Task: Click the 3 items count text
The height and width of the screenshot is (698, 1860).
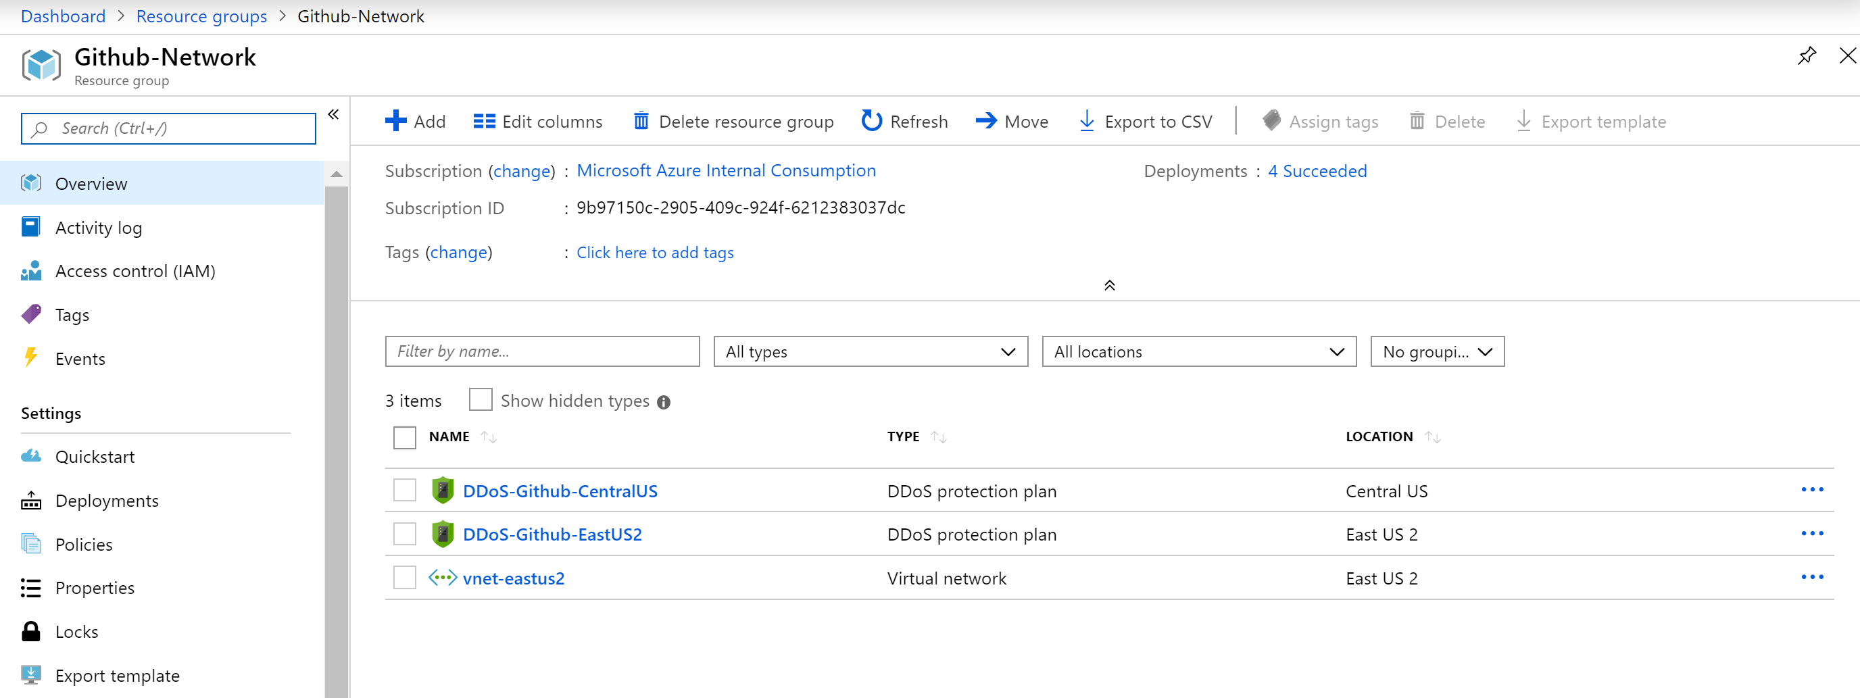Action: 413,401
